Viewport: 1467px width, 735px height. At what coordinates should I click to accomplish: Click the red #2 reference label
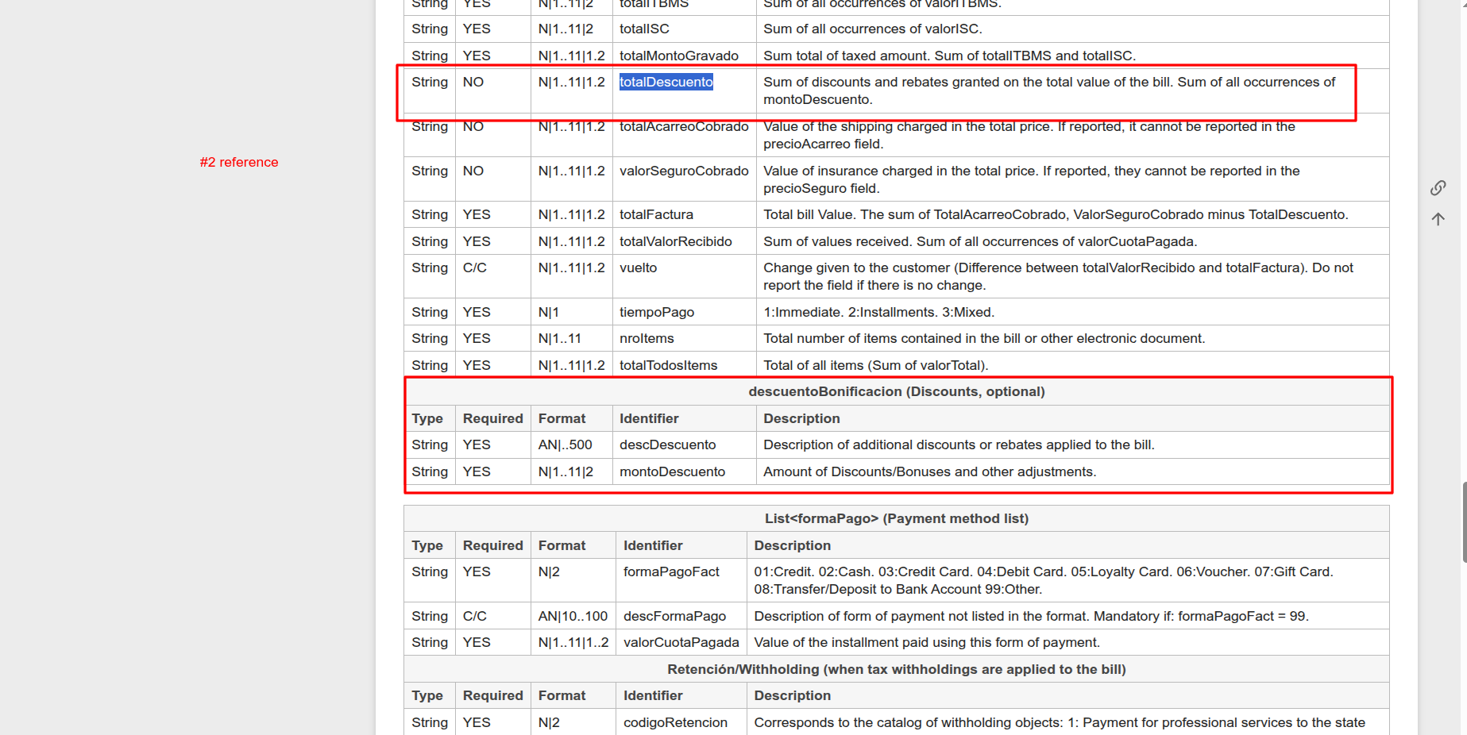click(239, 162)
